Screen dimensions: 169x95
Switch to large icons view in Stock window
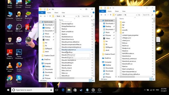93,80
